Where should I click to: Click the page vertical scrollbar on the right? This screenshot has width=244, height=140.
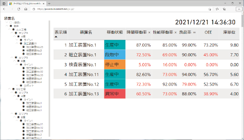coord(242,21)
